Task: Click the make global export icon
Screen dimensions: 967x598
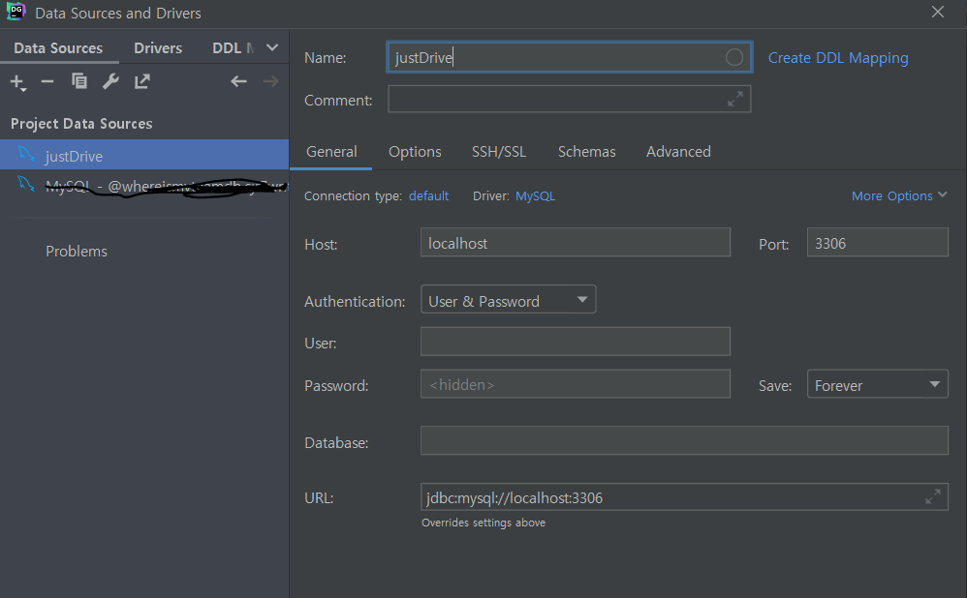Action: click(x=142, y=80)
